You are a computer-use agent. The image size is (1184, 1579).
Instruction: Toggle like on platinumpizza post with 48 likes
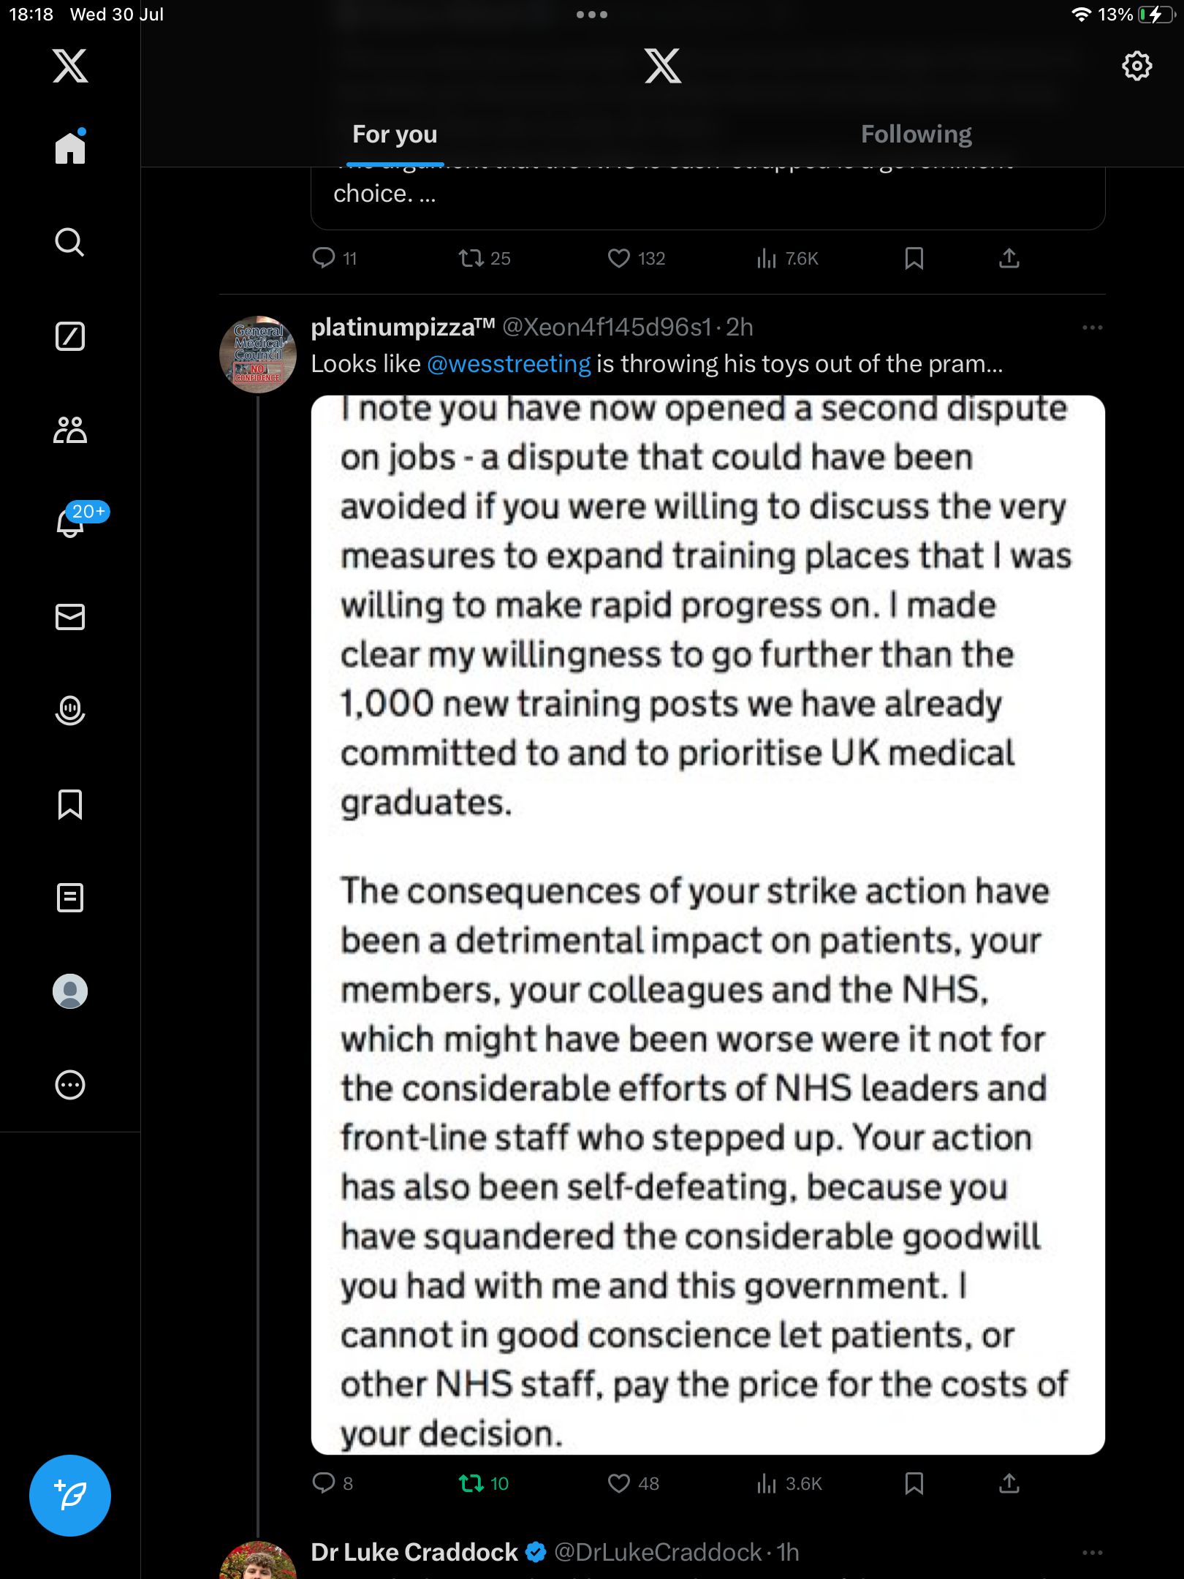tap(633, 1483)
